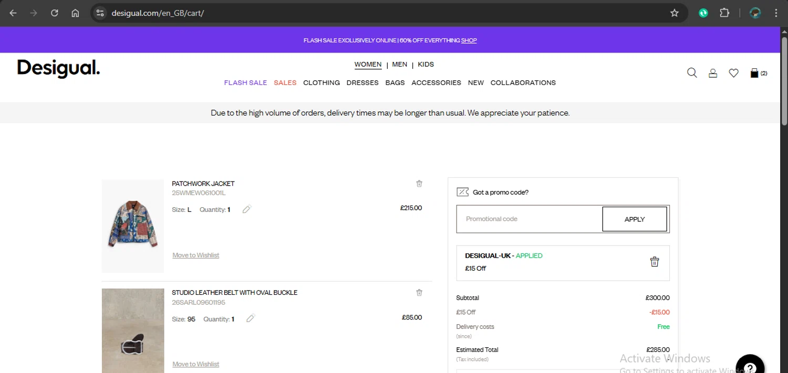Select the KIDS section tab
The image size is (788, 373).
[x=426, y=65]
